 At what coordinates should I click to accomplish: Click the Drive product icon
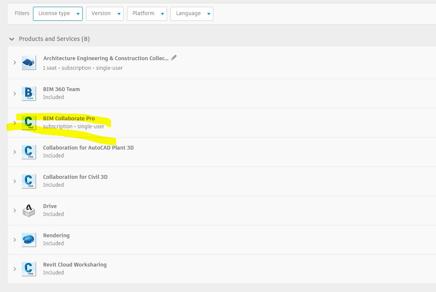28,210
